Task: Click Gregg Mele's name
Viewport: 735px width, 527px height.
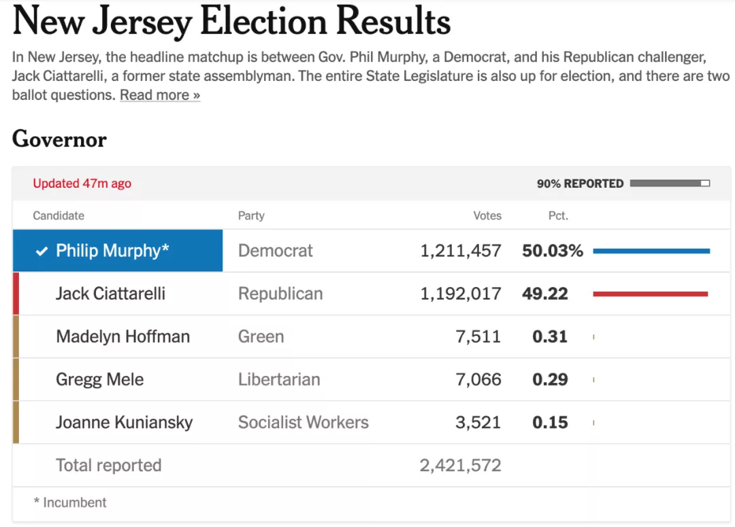Action: (x=99, y=379)
